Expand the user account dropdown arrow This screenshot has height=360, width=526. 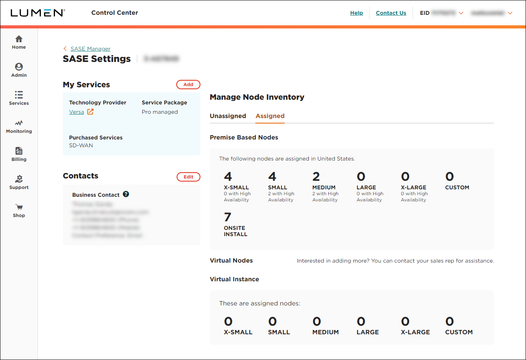(x=510, y=13)
